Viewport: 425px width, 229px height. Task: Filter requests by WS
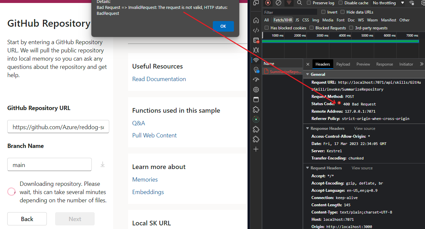(361, 20)
